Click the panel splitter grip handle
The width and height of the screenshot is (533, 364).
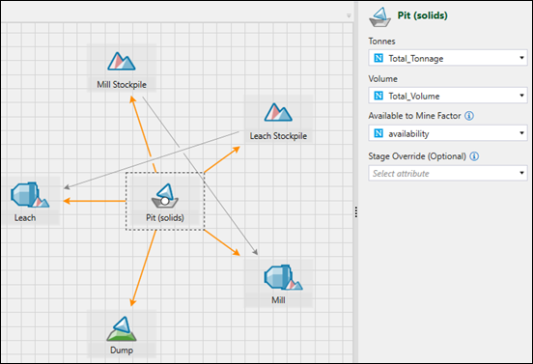tap(356, 212)
